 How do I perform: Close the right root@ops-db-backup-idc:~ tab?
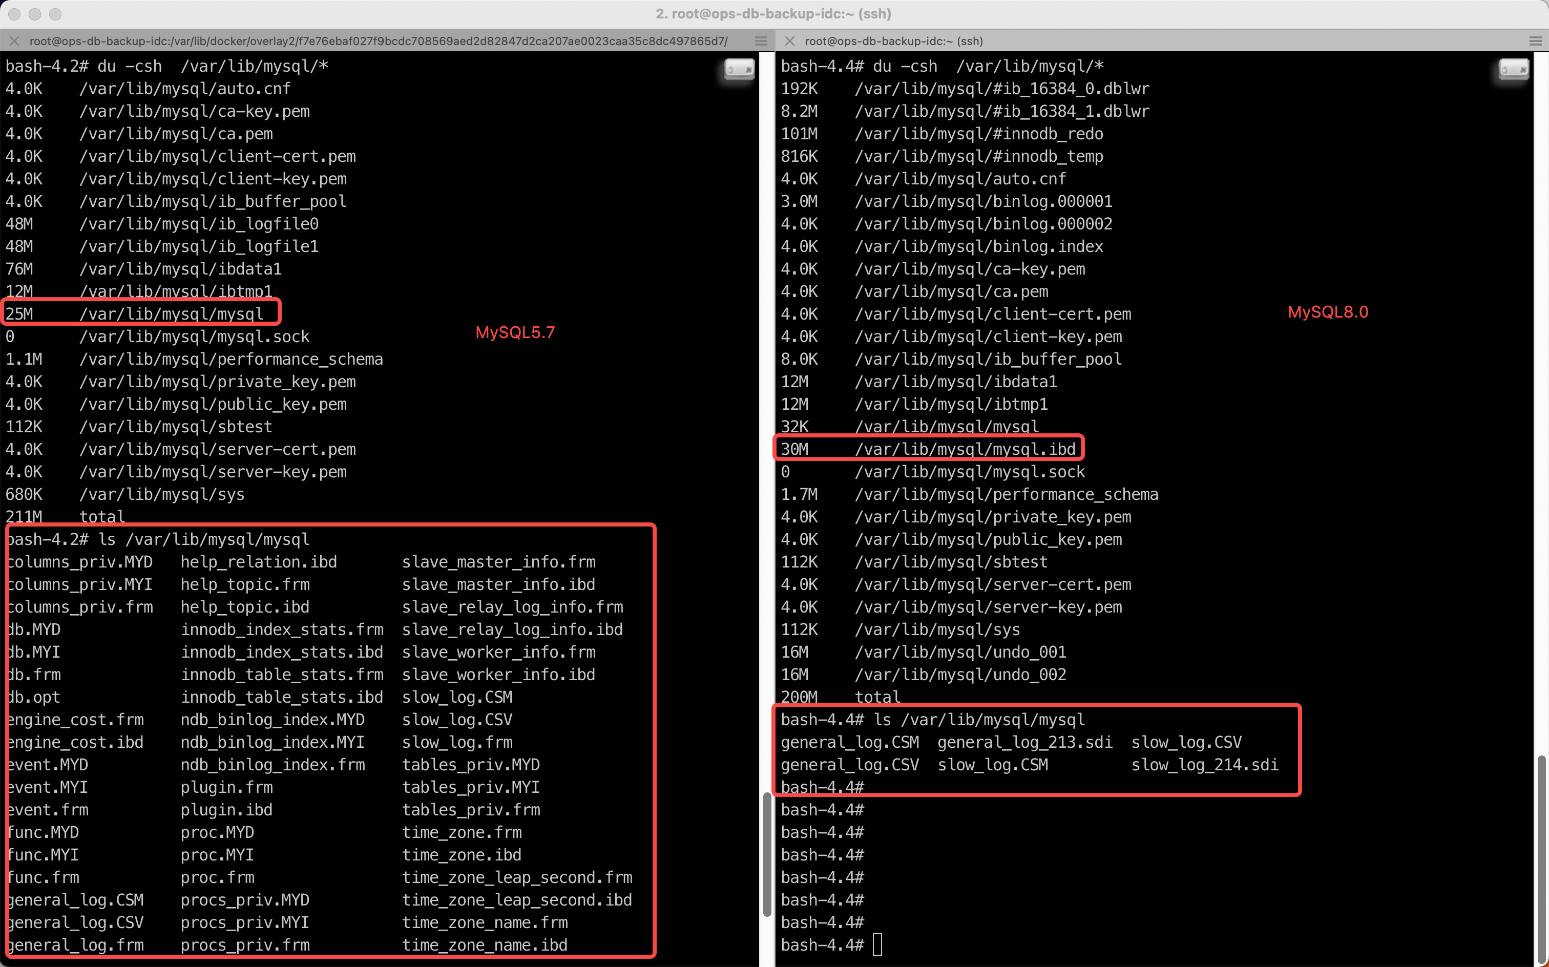(789, 41)
